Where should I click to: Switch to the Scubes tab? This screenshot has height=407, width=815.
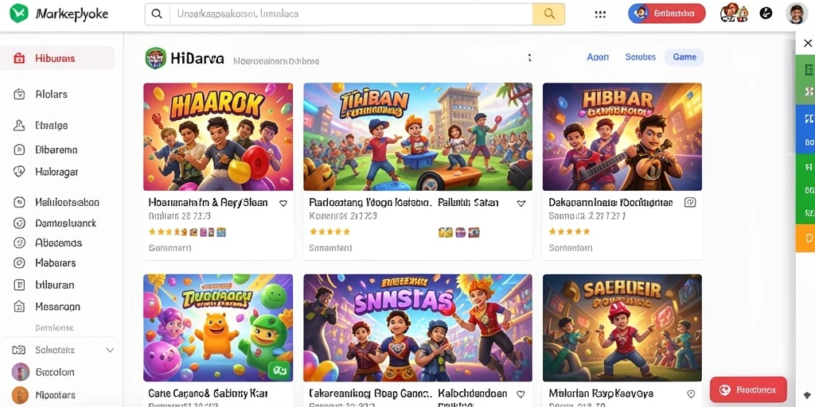641,57
